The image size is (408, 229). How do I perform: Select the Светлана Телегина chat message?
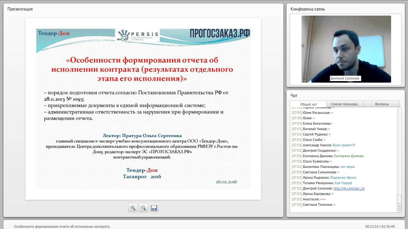coord(314,205)
